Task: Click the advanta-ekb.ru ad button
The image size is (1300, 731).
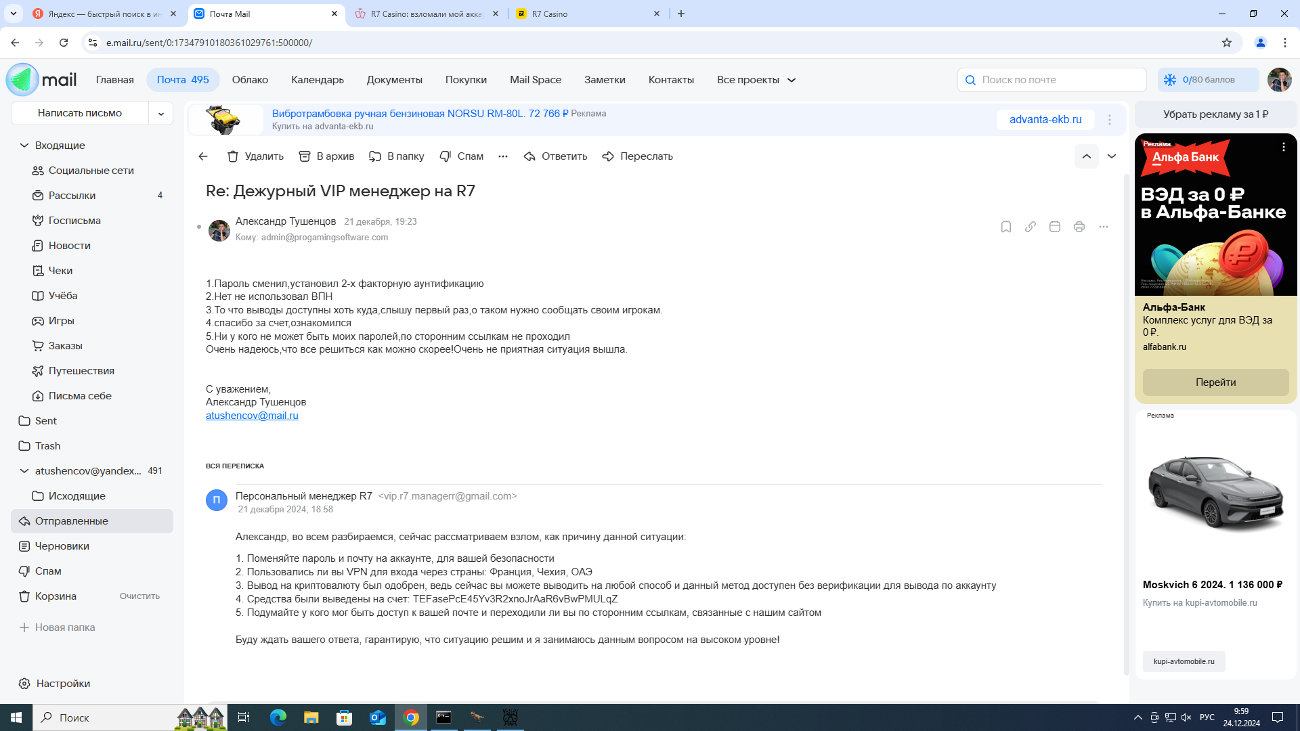Action: [1045, 120]
